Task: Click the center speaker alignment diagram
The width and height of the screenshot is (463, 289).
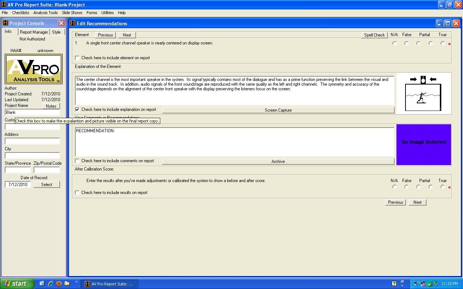Action: coord(423,93)
